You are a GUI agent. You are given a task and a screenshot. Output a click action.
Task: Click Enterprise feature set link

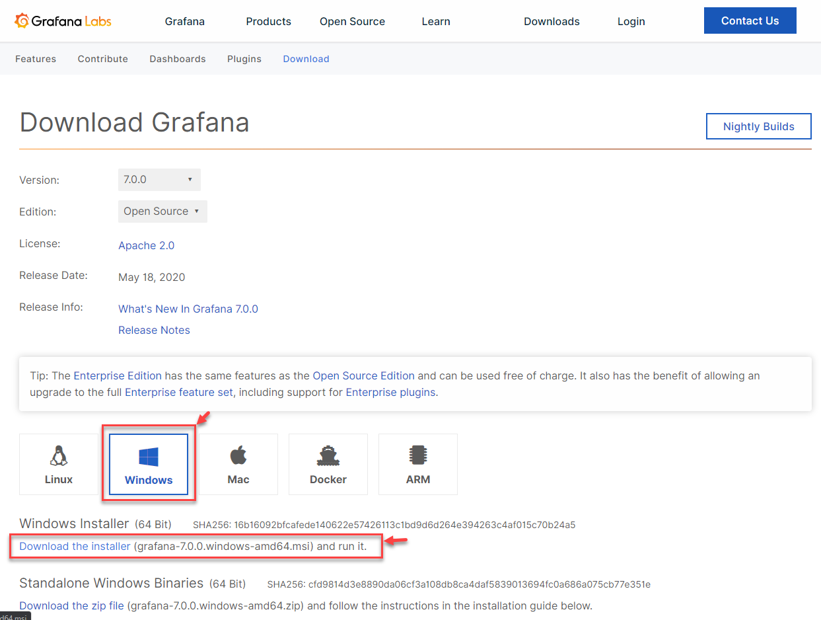[179, 392]
